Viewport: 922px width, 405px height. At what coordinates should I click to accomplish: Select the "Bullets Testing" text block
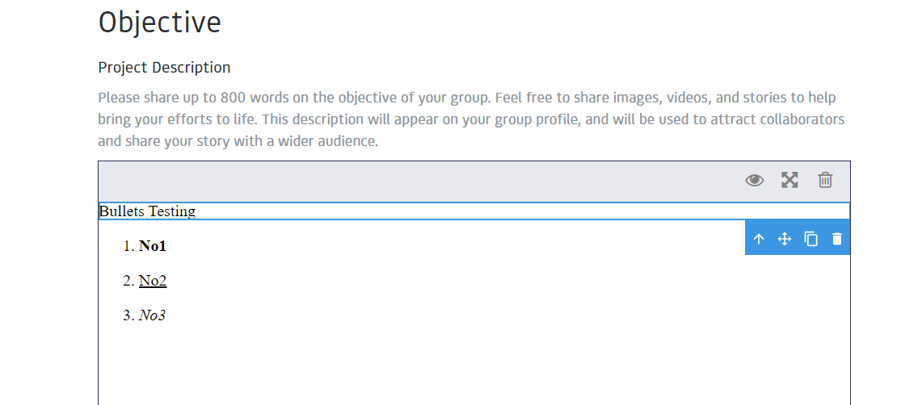(148, 211)
